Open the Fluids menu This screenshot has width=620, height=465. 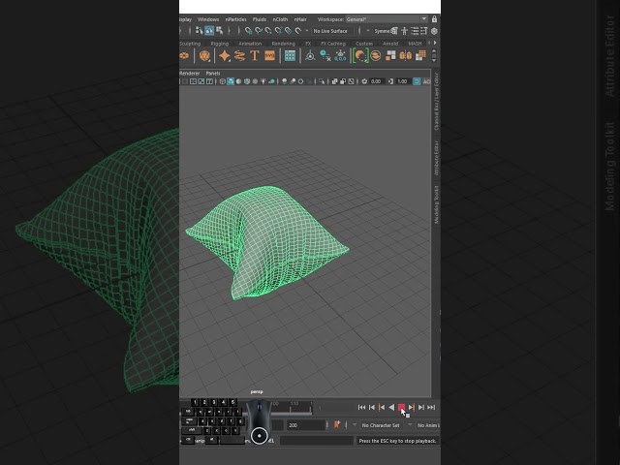click(x=260, y=19)
